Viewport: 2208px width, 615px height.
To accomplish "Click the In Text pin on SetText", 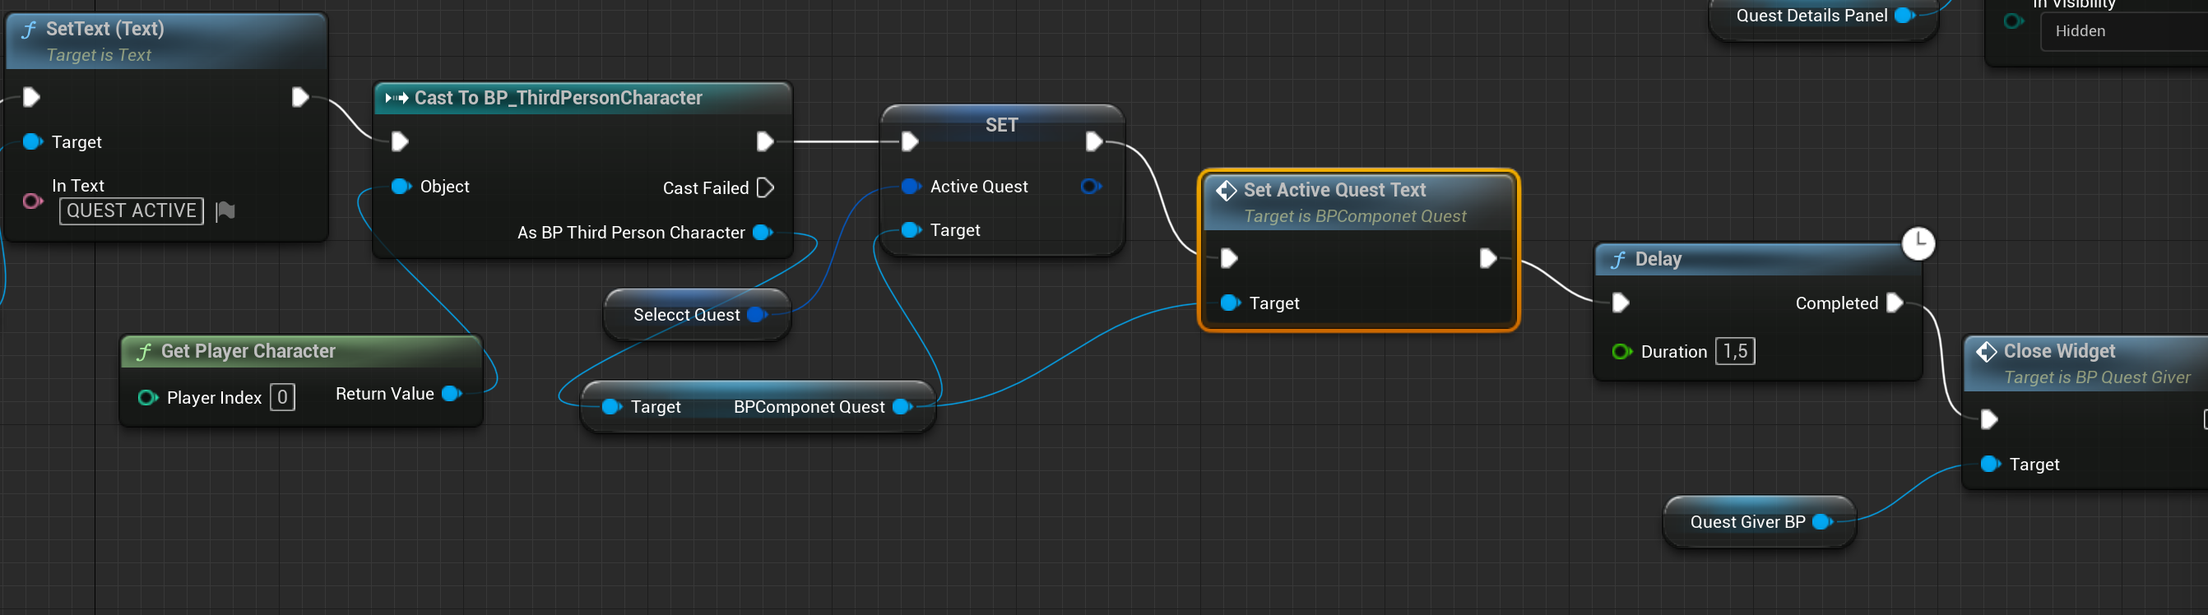I will tap(33, 201).
